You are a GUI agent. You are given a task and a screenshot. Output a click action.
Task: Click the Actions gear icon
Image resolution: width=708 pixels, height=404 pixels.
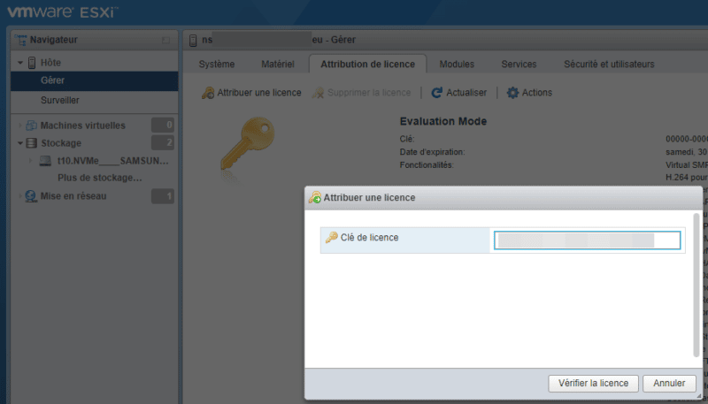(512, 93)
